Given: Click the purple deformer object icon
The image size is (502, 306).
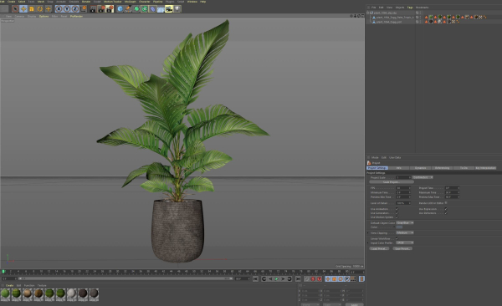Looking at the screenshot, I should [153, 9].
